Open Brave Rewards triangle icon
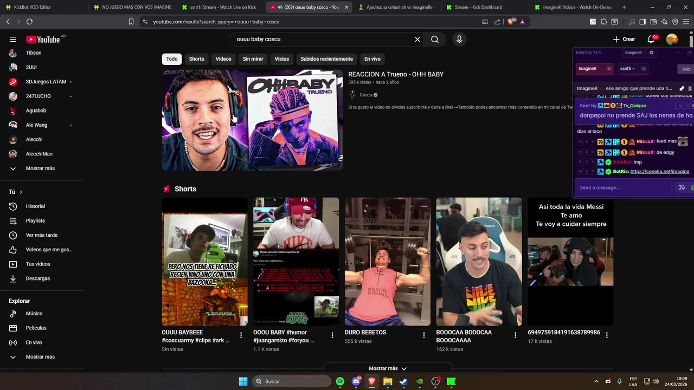694x390 pixels. (x=522, y=22)
